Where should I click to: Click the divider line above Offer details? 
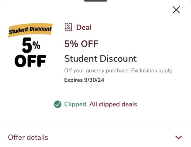click(x=95, y=125)
